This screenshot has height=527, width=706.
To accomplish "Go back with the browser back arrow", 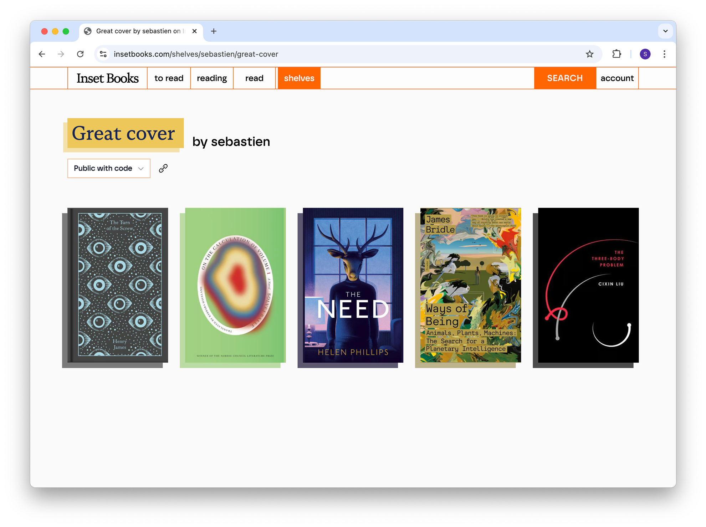I will [42, 54].
